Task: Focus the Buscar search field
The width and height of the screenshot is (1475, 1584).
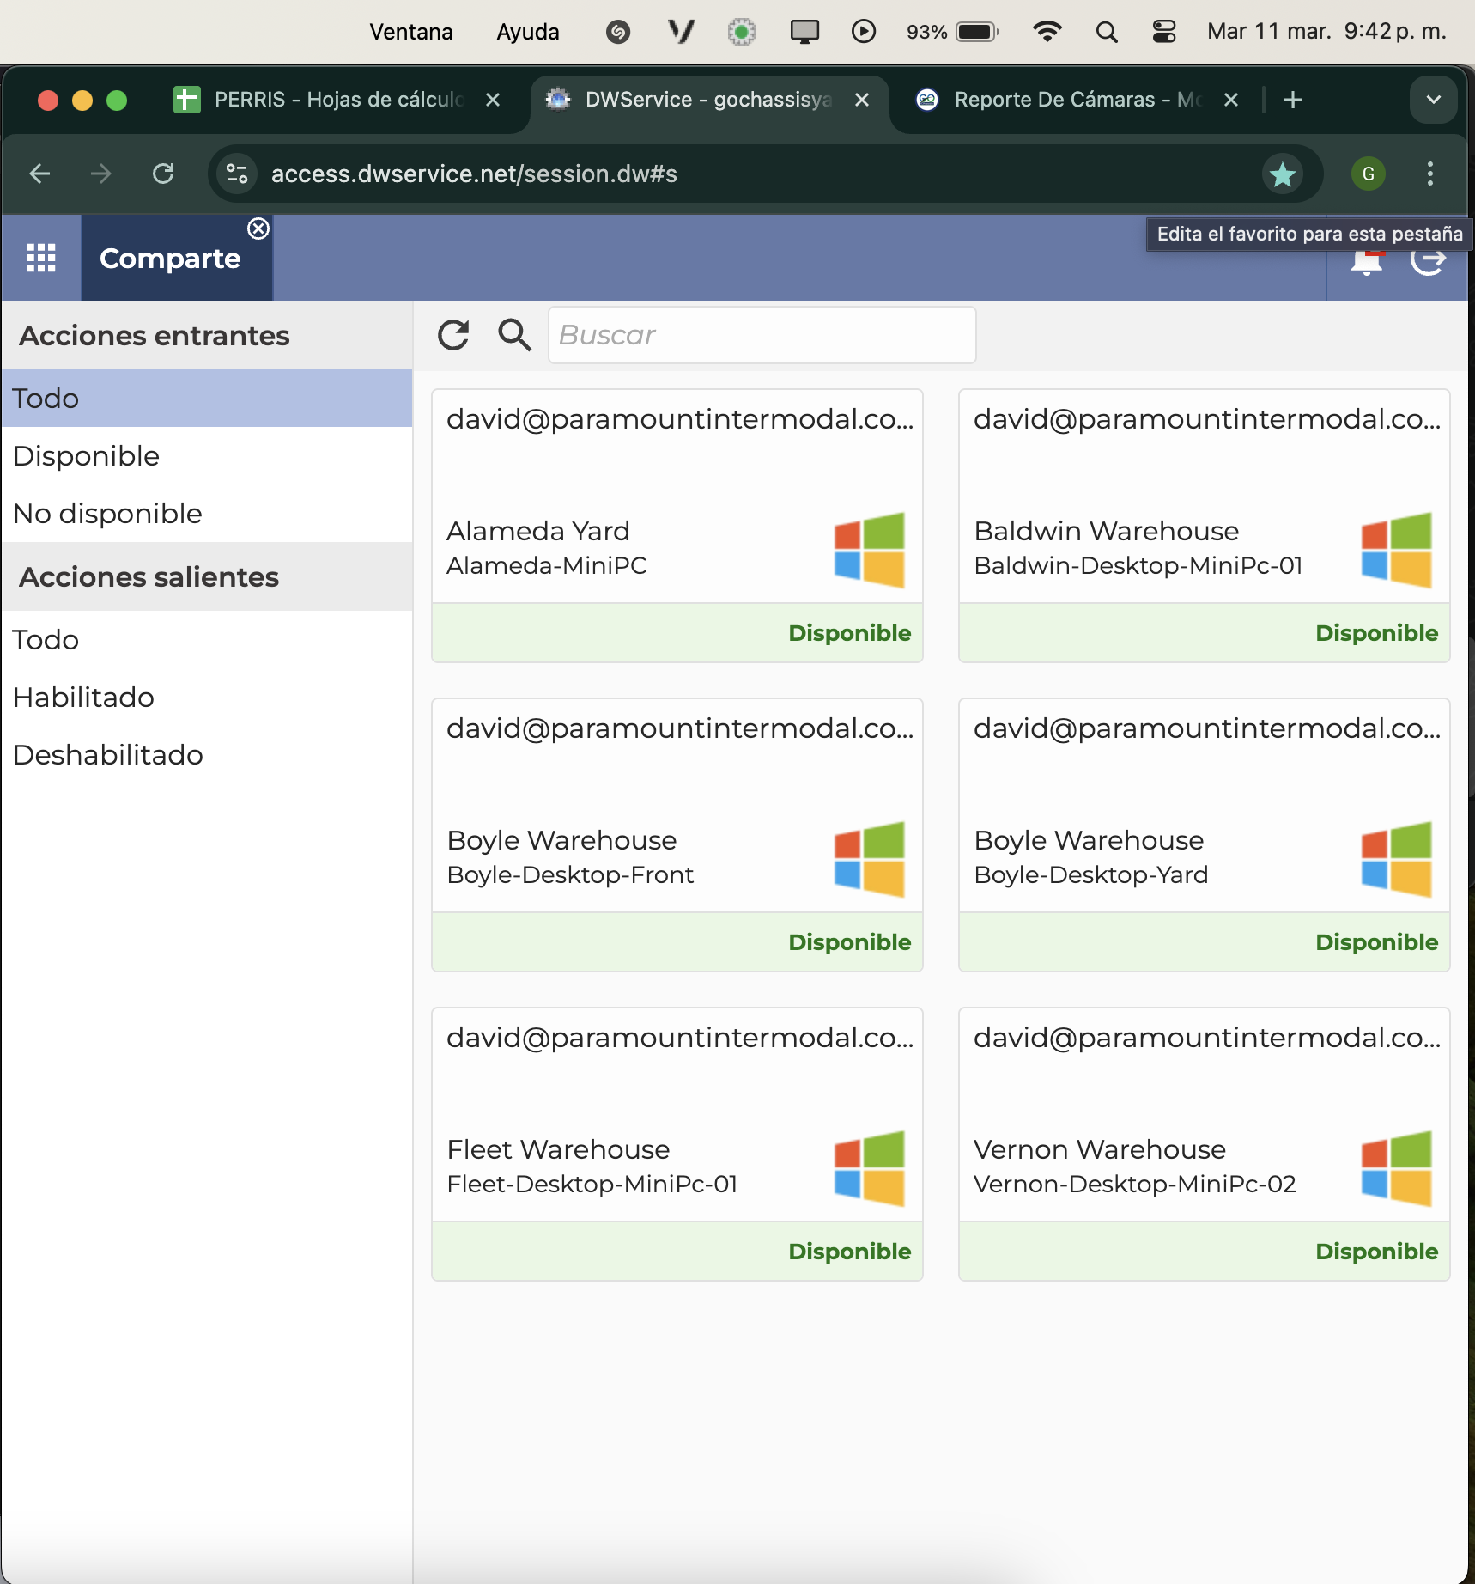Action: coord(762,335)
